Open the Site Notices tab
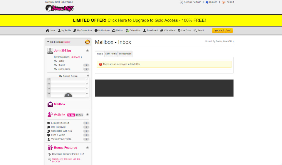Screen dimensions: 282x165 [x=125, y=54]
